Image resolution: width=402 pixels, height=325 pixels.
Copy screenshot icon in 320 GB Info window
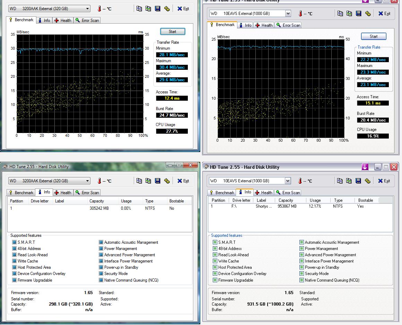pos(148,181)
